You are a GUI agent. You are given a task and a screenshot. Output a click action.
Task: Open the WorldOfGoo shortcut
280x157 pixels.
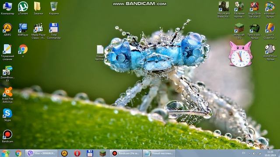pyautogui.click(x=270, y=52)
